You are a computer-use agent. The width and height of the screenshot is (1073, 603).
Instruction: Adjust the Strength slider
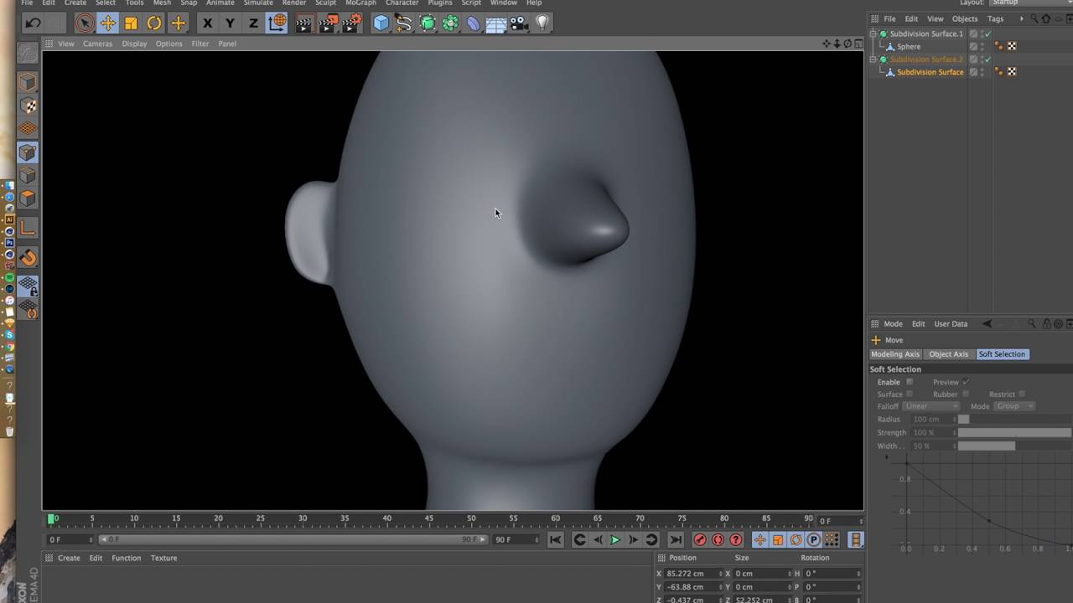click(1014, 433)
